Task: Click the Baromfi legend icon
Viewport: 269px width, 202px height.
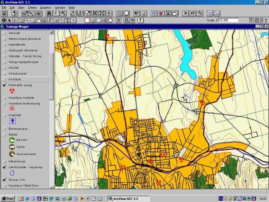Action: click(12, 140)
